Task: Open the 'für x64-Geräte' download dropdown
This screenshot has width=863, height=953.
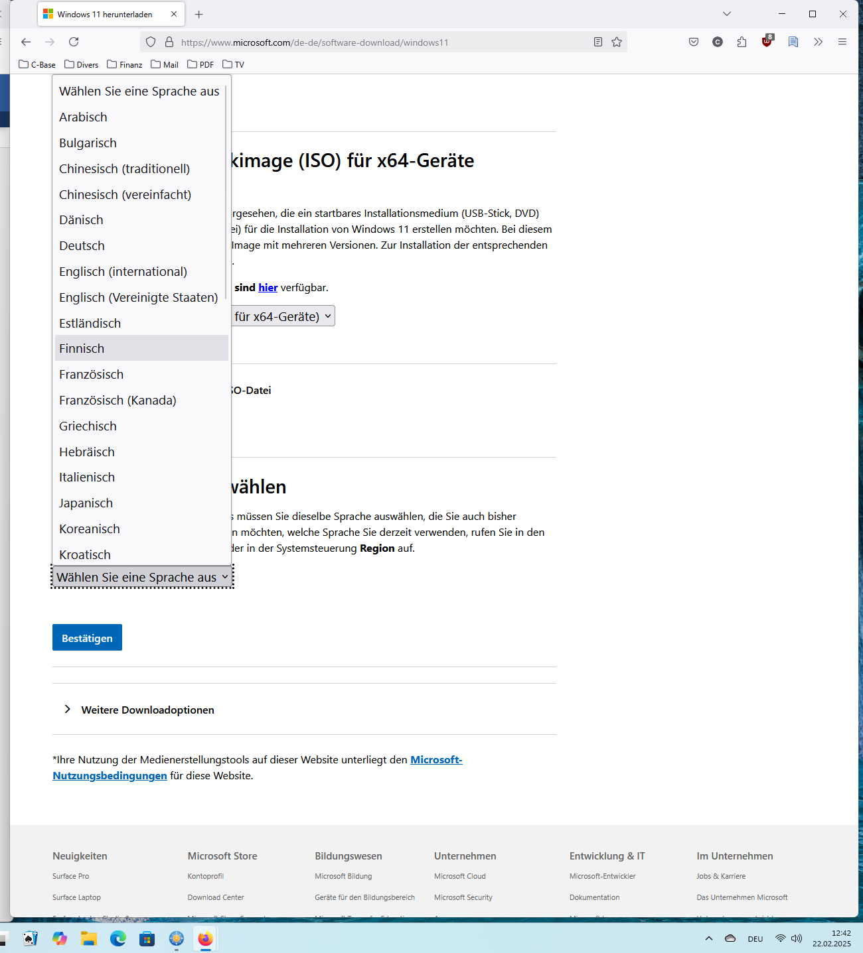Action: [x=283, y=316]
